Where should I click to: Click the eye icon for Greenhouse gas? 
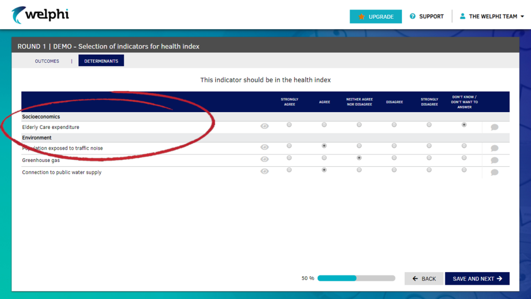(x=264, y=158)
